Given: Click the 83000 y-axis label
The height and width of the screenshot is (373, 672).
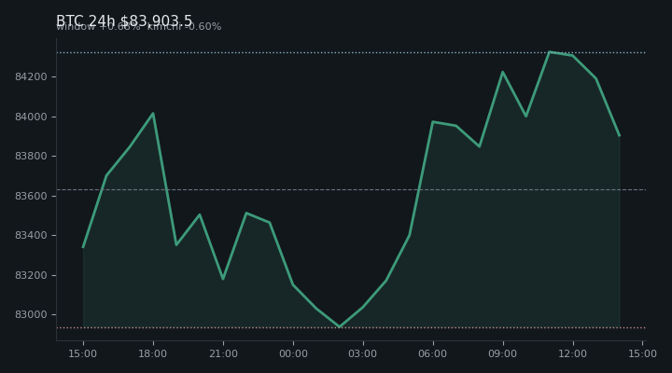Looking at the screenshot, I should click(31, 315).
